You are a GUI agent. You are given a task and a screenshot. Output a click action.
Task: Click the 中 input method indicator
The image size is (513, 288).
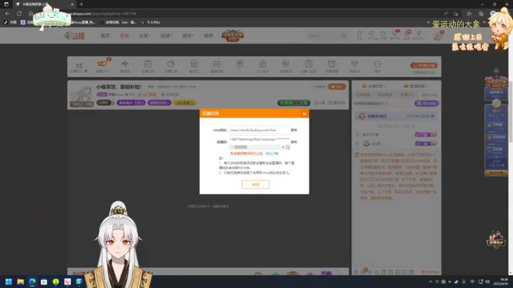472,282
